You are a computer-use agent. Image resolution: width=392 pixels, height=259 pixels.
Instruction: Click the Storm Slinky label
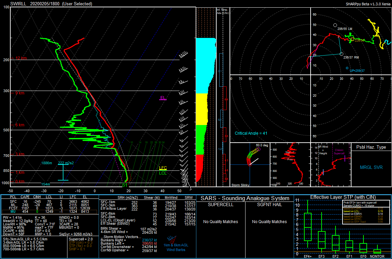[x=241, y=185]
